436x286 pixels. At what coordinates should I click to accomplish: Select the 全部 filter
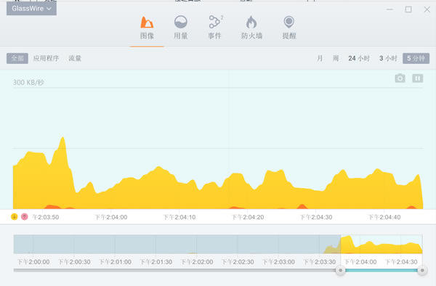click(x=17, y=58)
